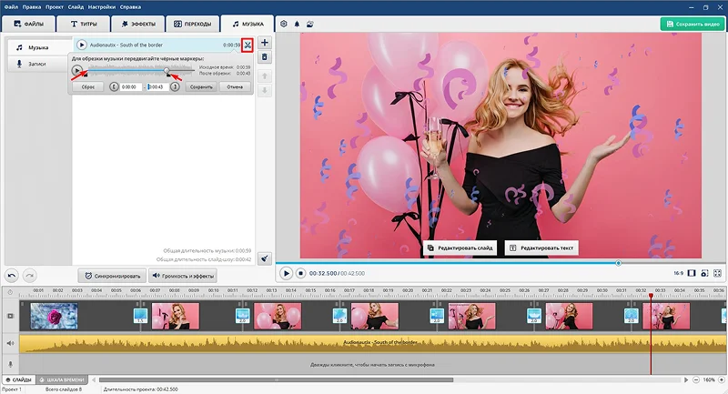Viewport: 728px width, 394px height.
Task: Select the Музыка category in the sidebar
Action: 38,47
